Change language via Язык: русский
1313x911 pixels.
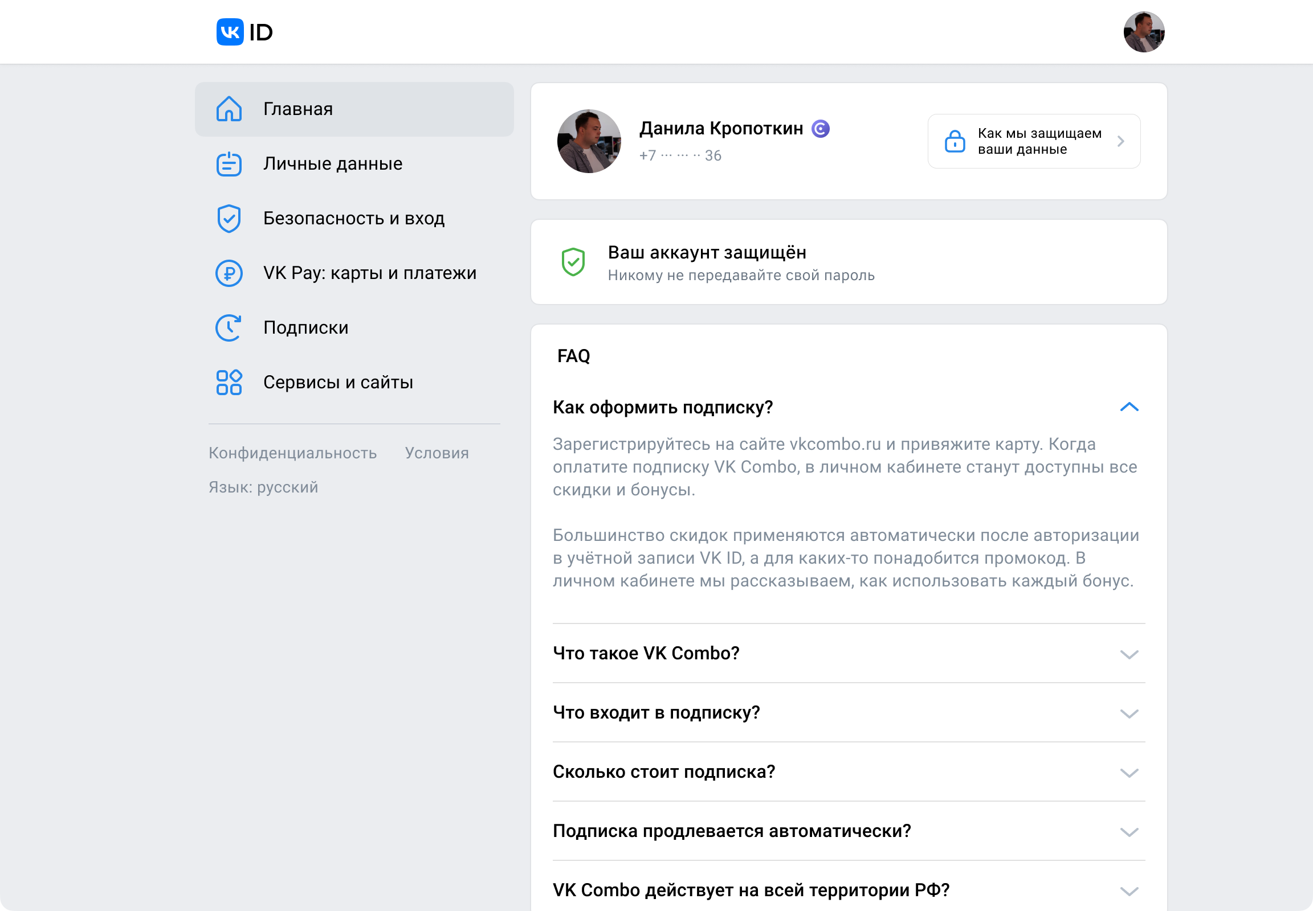coord(263,487)
